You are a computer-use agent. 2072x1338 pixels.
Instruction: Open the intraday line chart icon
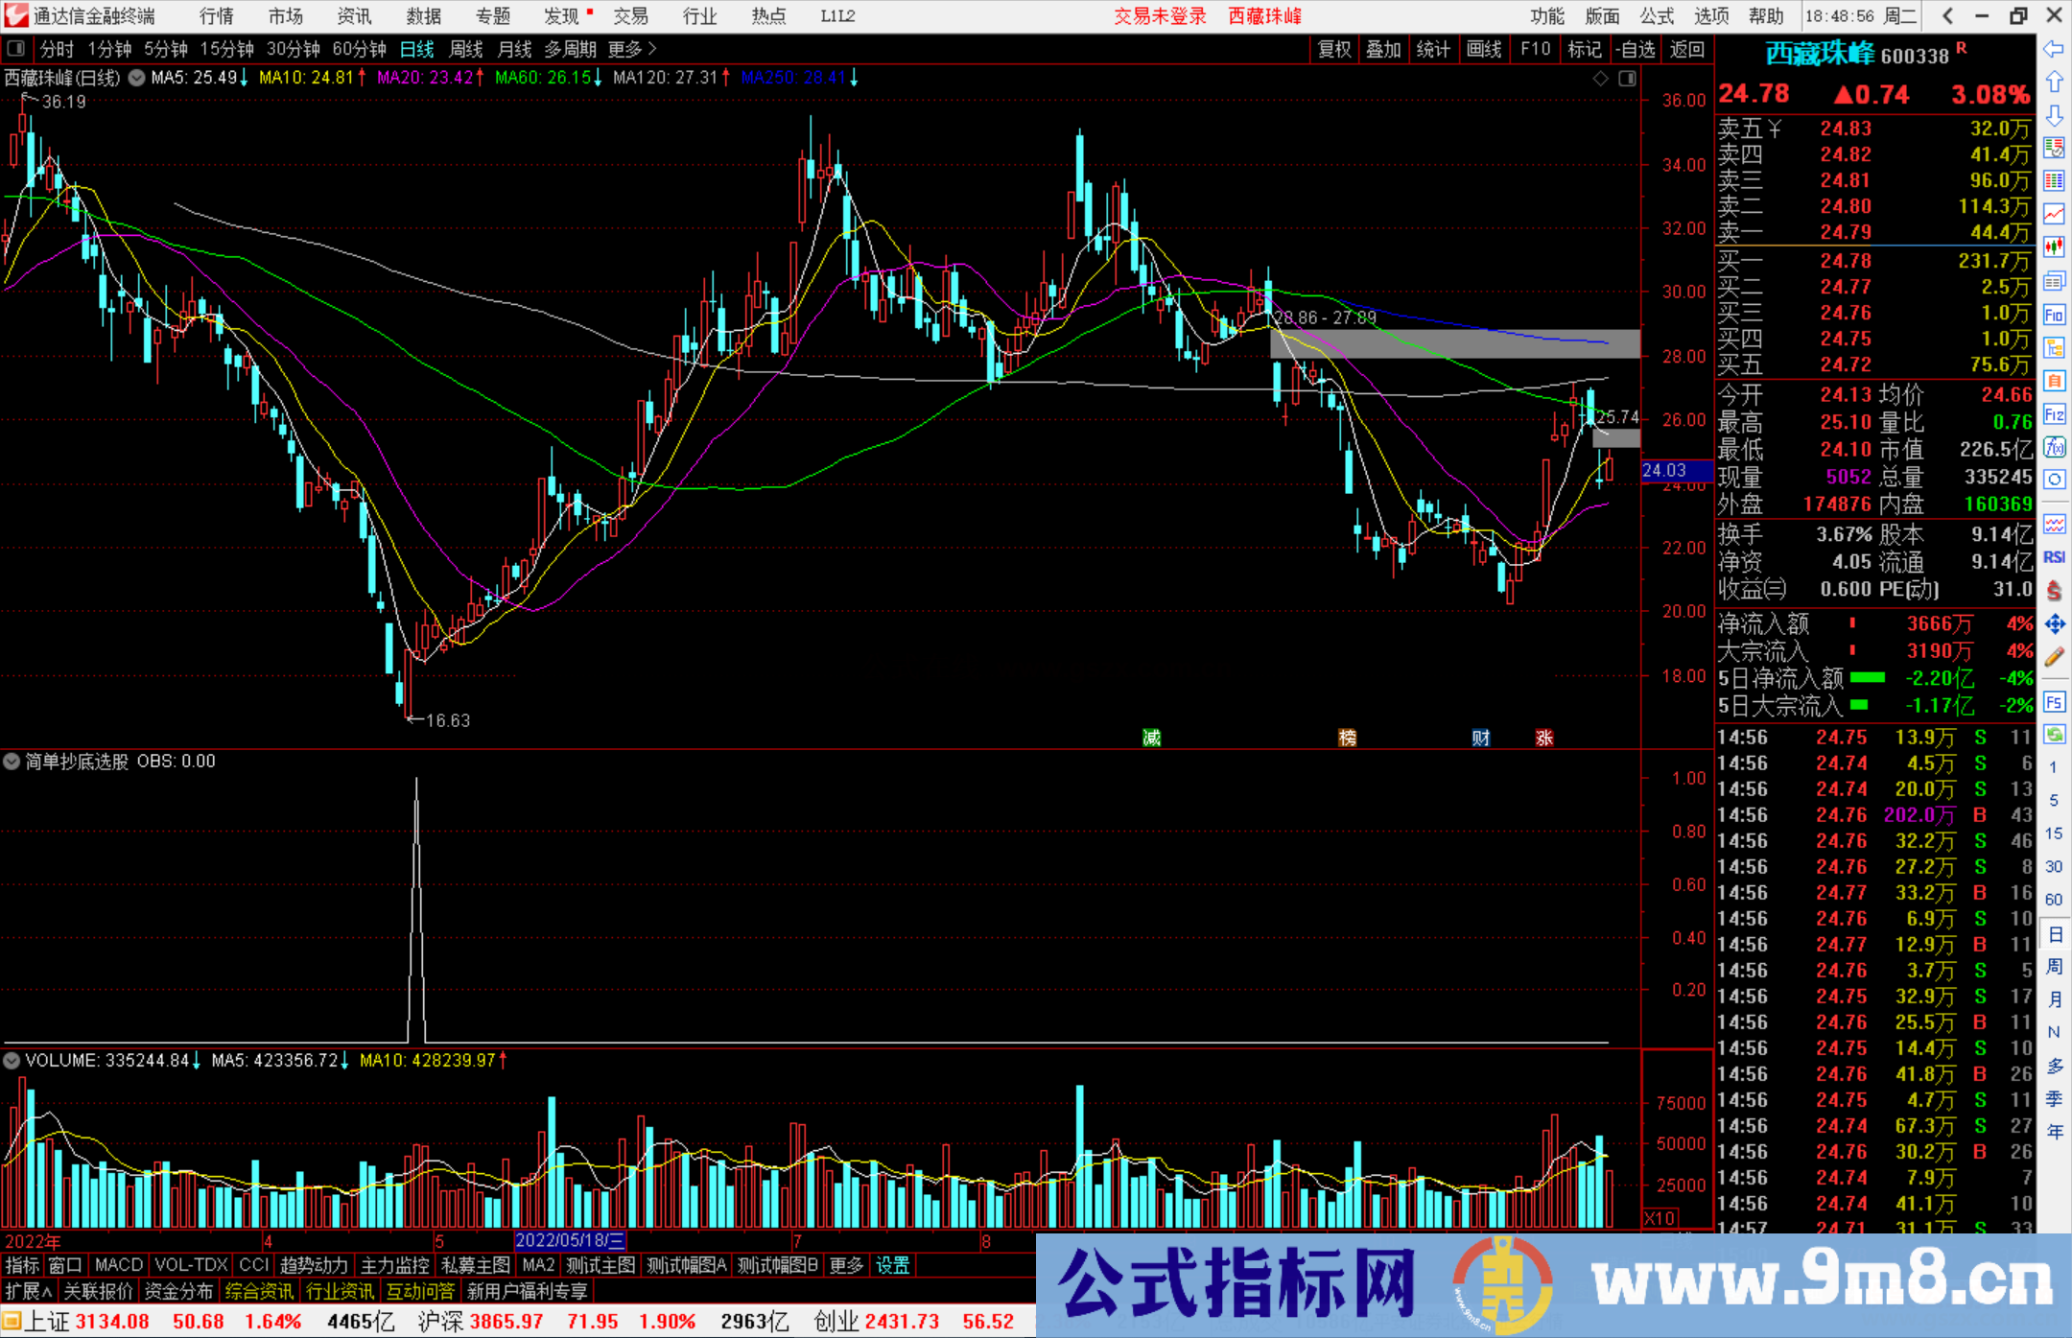(x=2054, y=214)
